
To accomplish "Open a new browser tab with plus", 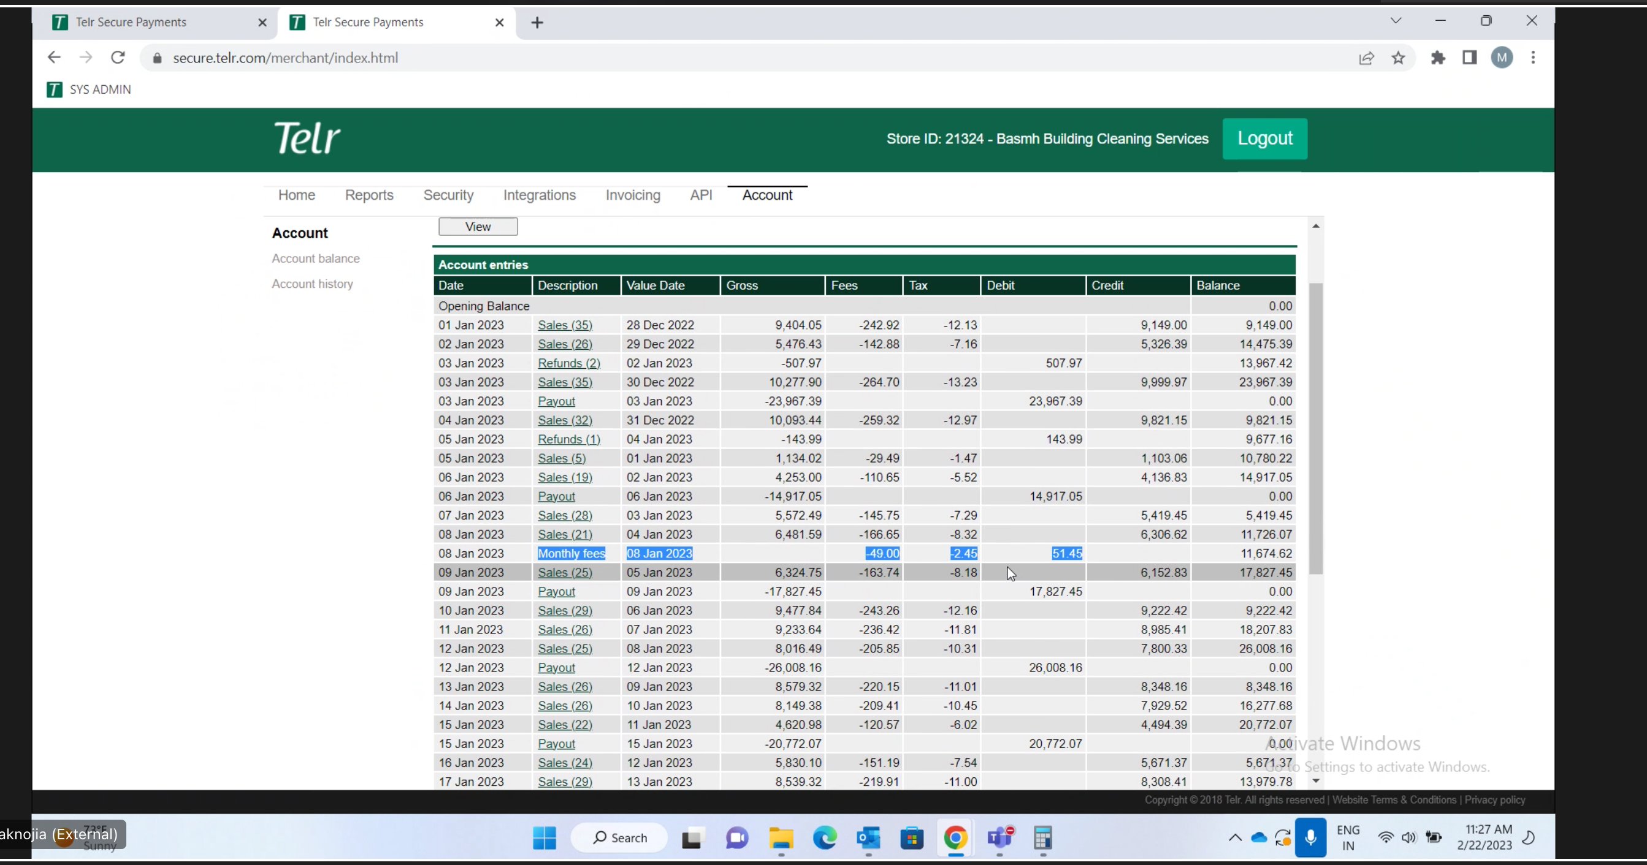I will (x=537, y=23).
